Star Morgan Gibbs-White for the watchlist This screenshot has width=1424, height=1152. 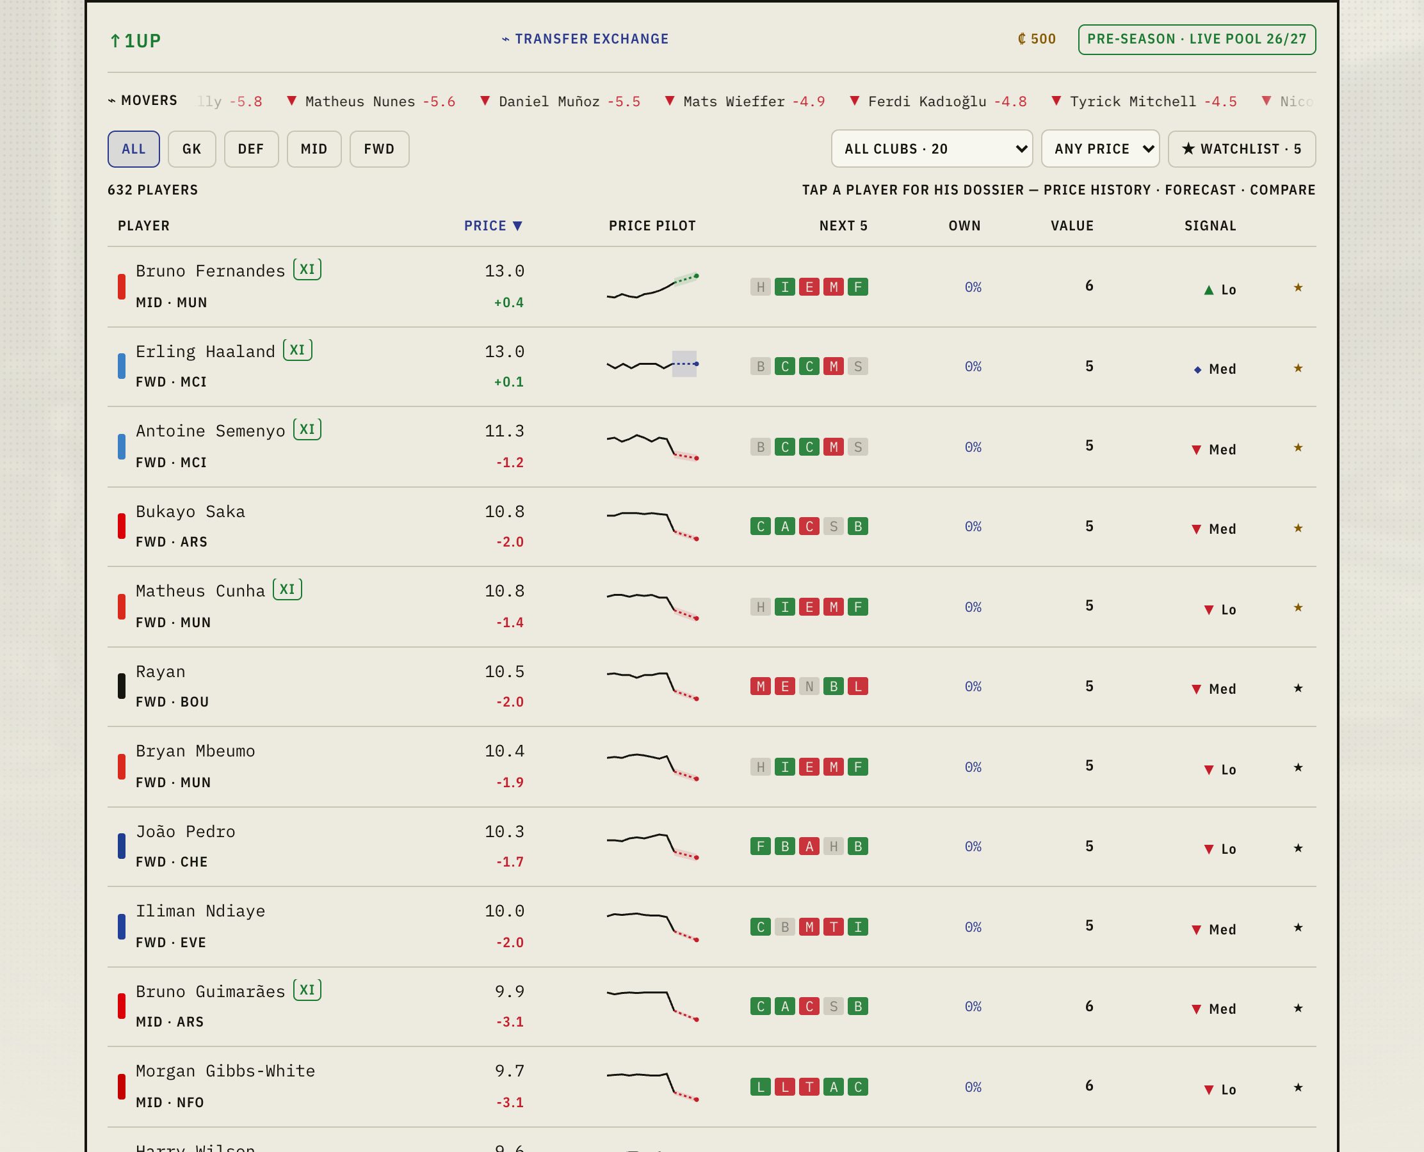1298,1087
